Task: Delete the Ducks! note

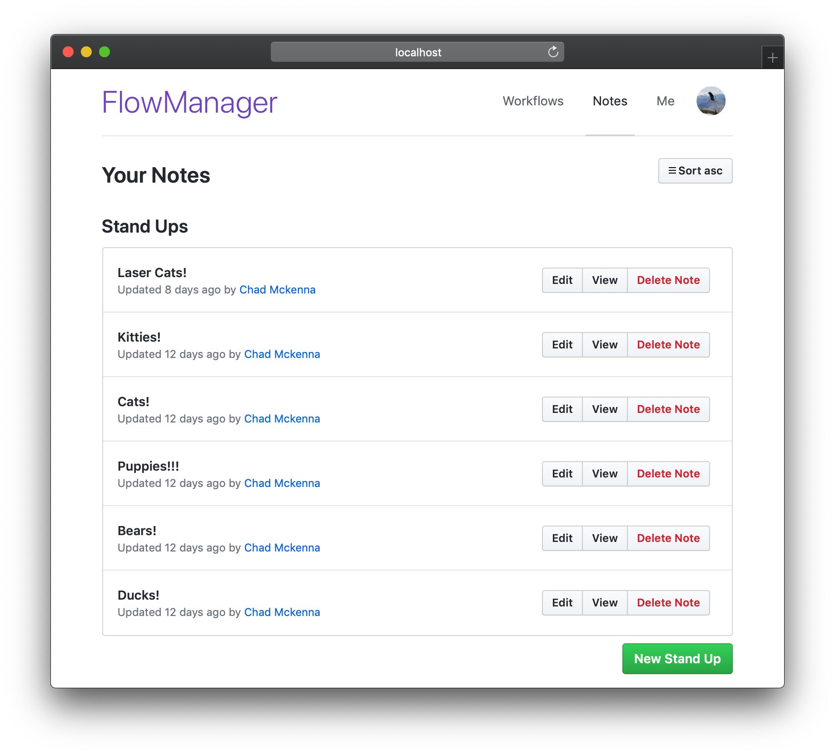Action: click(x=668, y=602)
